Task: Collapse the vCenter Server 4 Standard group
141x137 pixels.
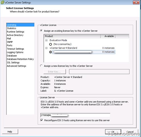Action: [x=46, y=48]
